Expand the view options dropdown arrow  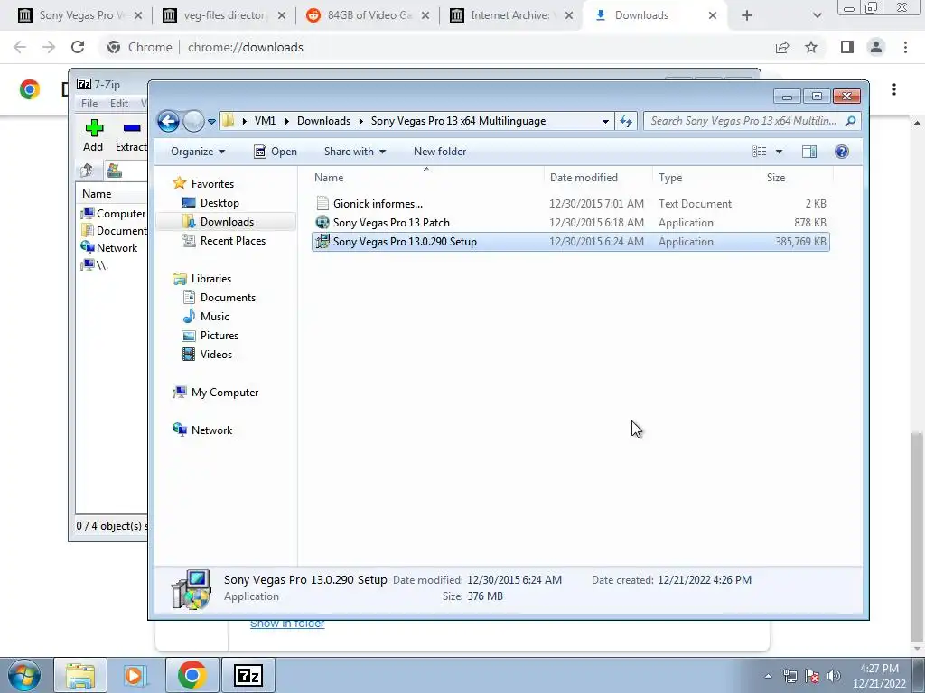779,152
